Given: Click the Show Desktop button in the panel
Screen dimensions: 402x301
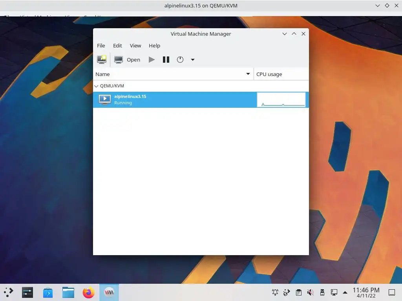Looking at the screenshot, I should pyautogui.click(x=391, y=292).
